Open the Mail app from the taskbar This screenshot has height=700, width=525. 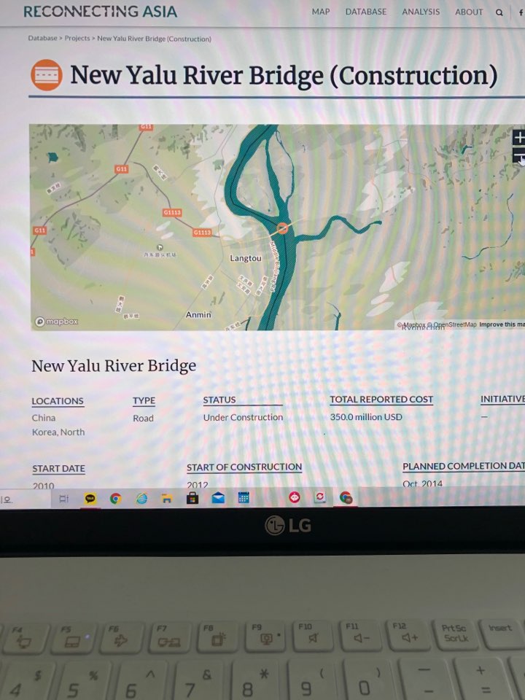coord(218,498)
